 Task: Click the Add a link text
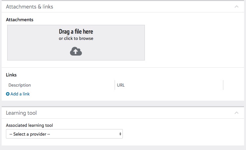(20, 94)
